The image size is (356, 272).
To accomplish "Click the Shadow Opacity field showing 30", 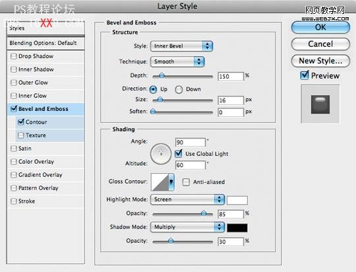I will tap(231, 242).
